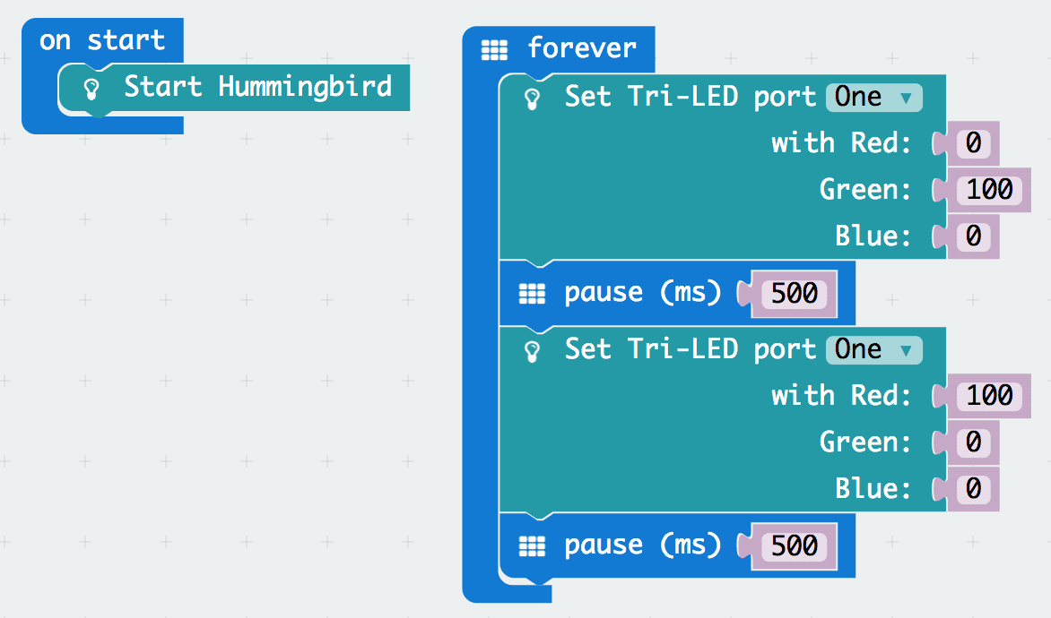Viewport: 1051px width, 618px height.
Task: Click the lightbulb icon on Start Hummingbird block
Action: click(91, 88)
